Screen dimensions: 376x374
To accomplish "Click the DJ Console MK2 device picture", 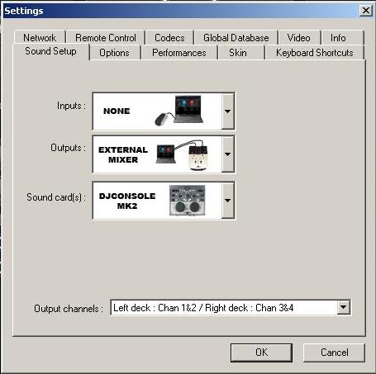I will (187, 201).
